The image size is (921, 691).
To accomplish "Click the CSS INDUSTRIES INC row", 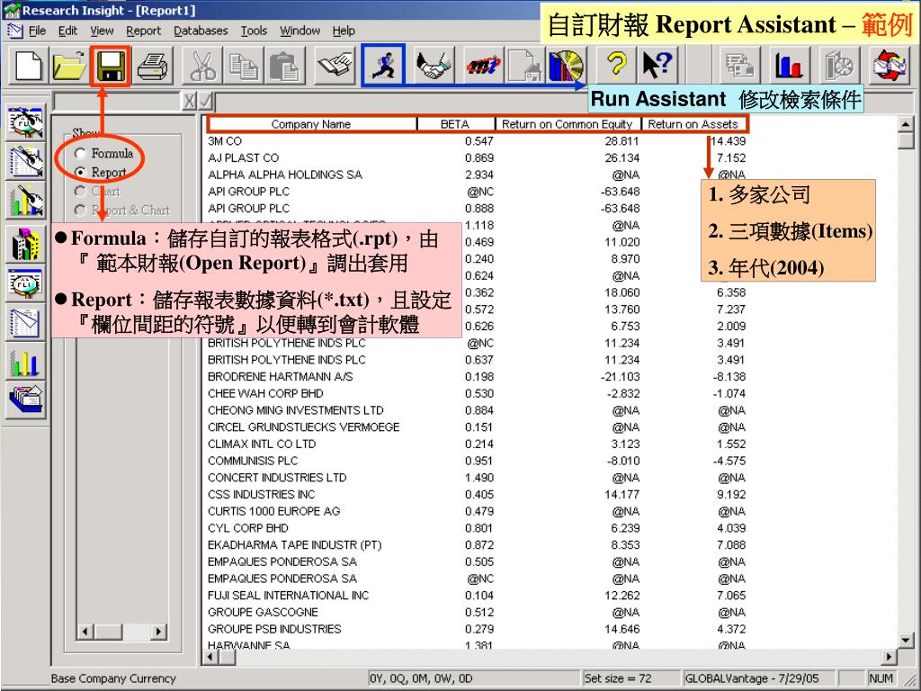I will point(477,495).
